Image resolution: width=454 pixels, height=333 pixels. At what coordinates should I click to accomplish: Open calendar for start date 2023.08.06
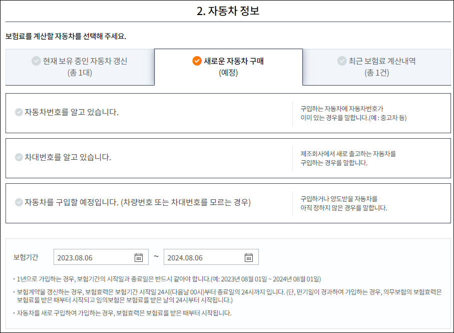point(139,257)
